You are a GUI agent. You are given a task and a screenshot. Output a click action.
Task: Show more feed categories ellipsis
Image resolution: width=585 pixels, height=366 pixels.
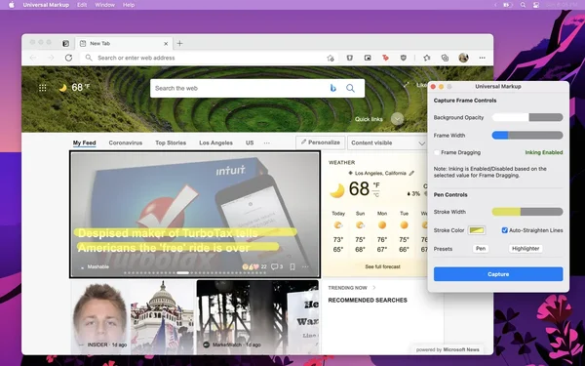(267, 142)
